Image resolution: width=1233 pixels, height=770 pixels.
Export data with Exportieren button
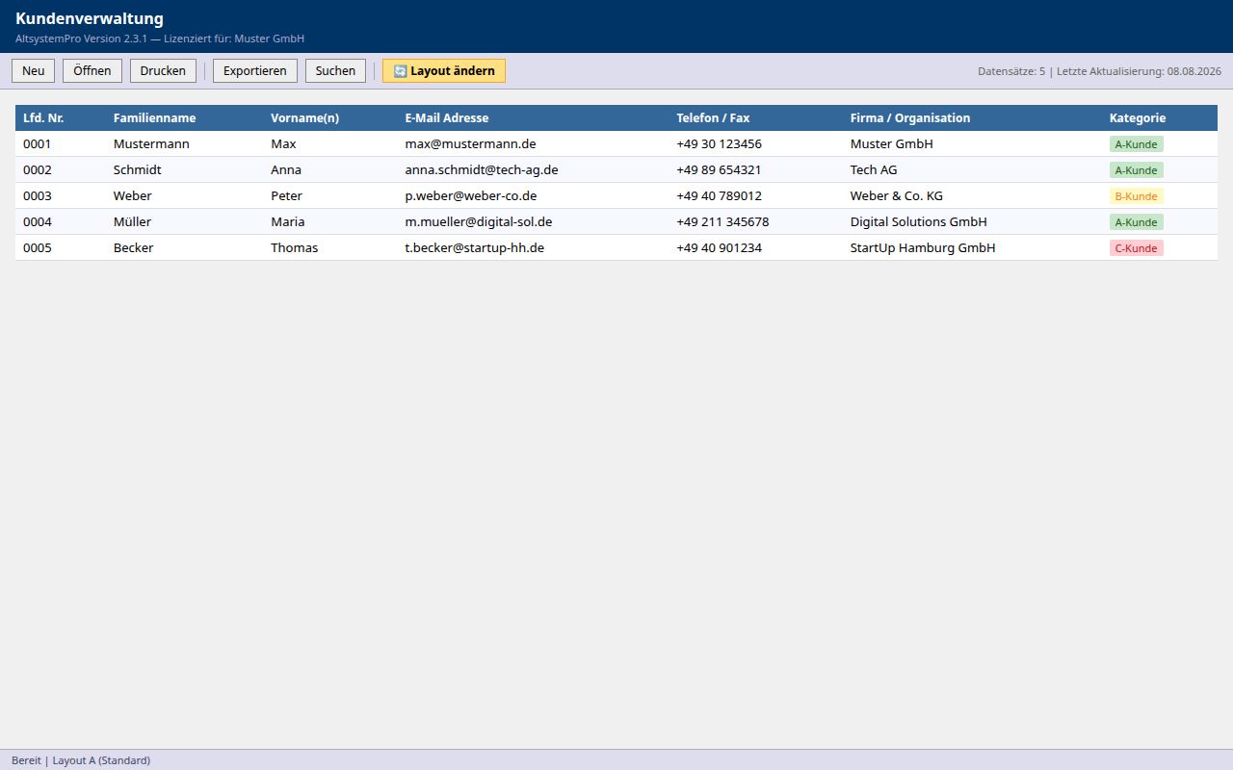coord(255,70)
